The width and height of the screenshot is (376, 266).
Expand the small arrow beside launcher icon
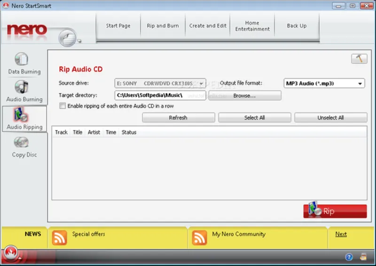(x=79, y=41)
